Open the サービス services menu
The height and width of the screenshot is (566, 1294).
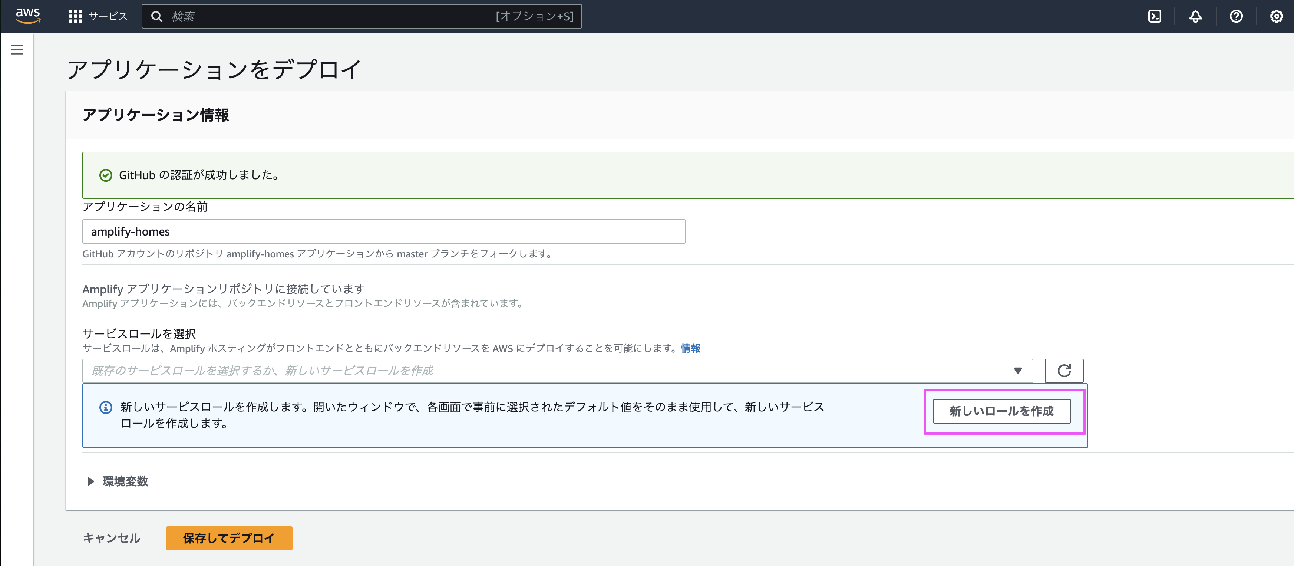coord(99,16)
